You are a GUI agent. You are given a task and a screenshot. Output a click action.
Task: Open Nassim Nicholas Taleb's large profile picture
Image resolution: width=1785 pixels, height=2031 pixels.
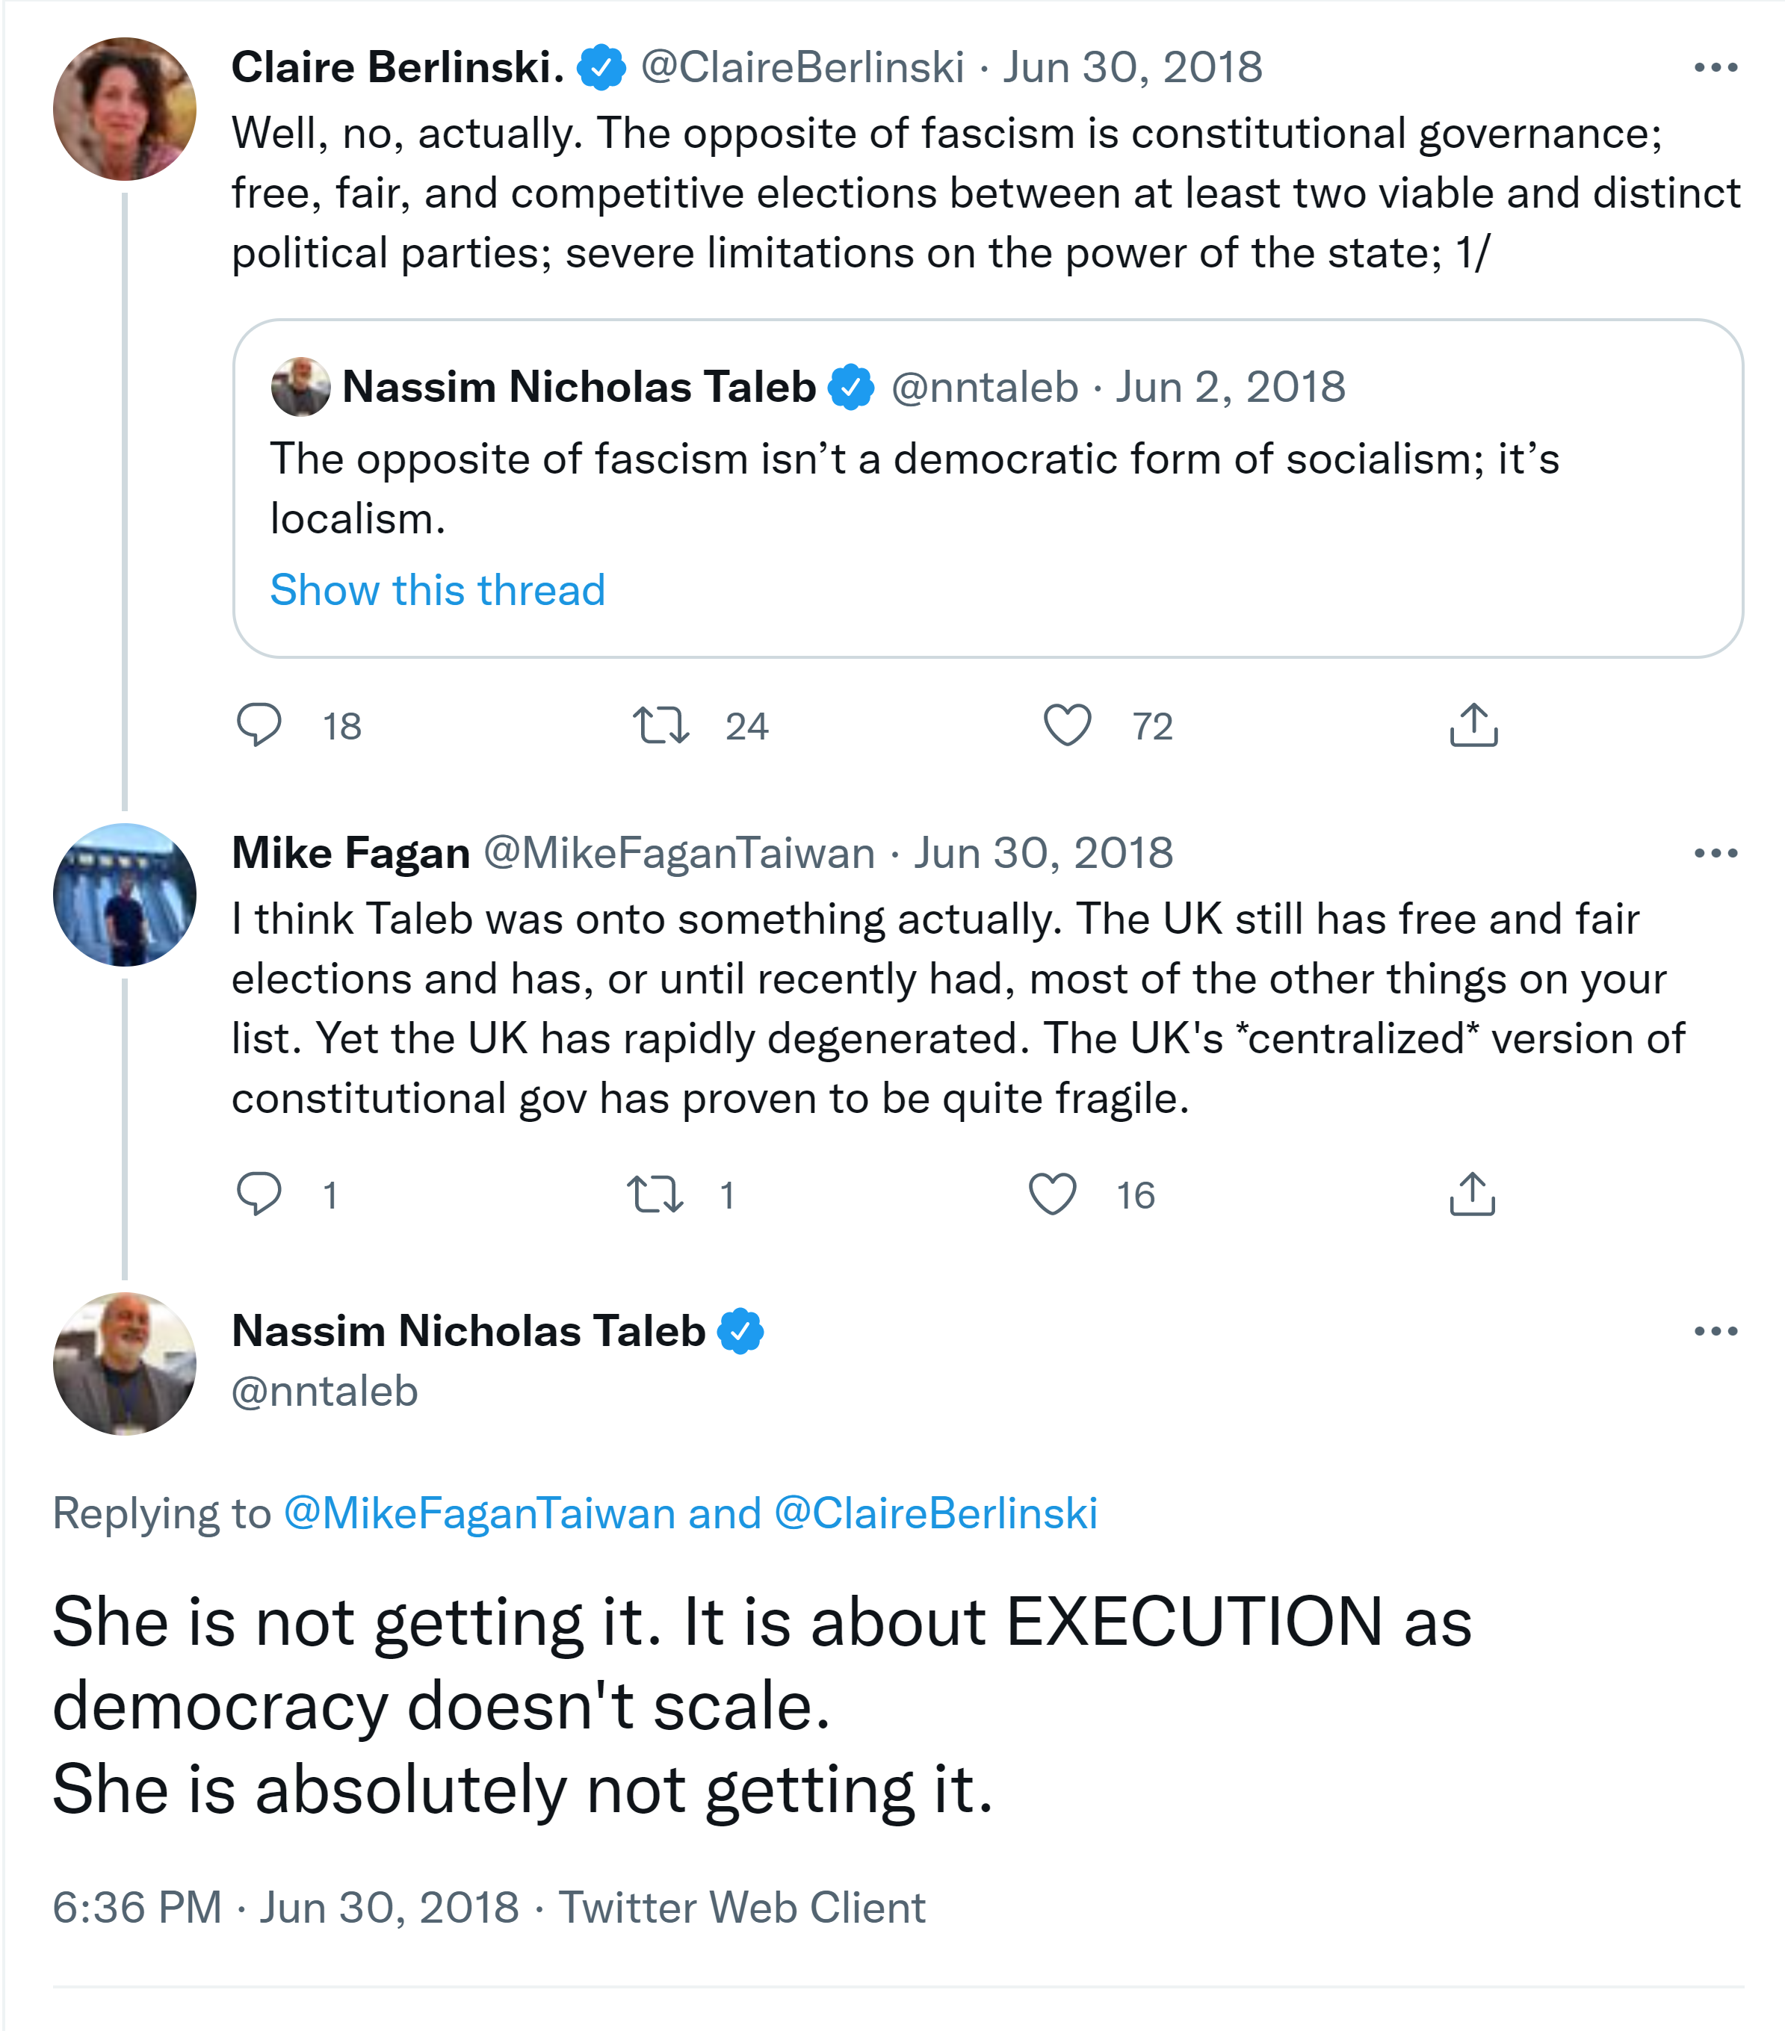coord(124,1363)
